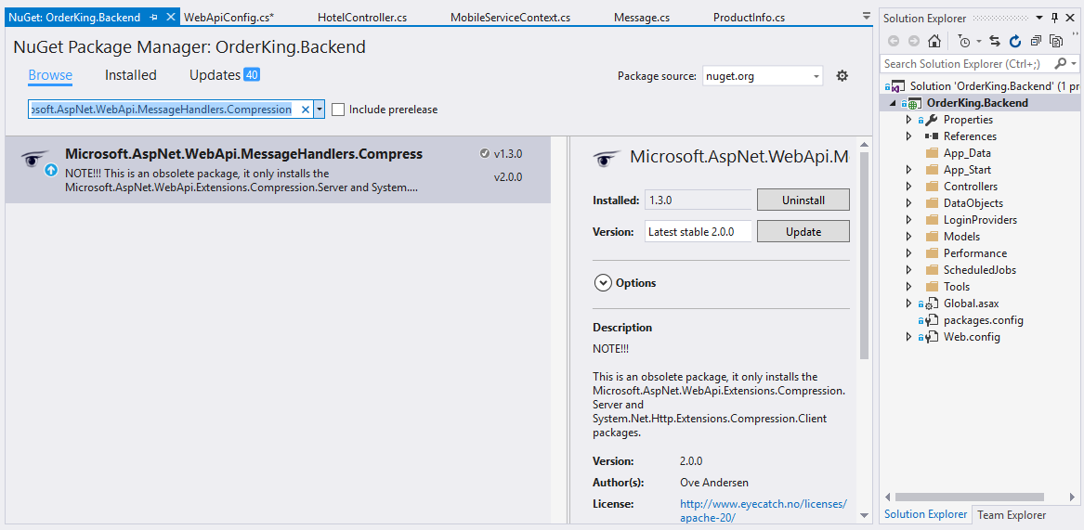
Task: Expand the References node
Action: (908, 136)
